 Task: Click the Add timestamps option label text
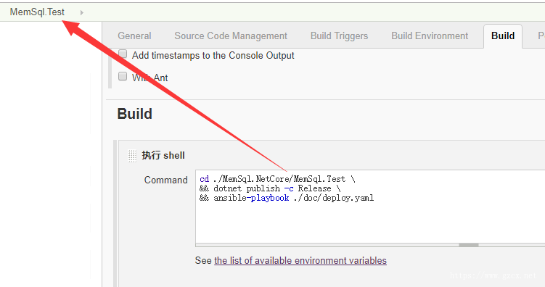pyautogui.click(x=213, y=56)
